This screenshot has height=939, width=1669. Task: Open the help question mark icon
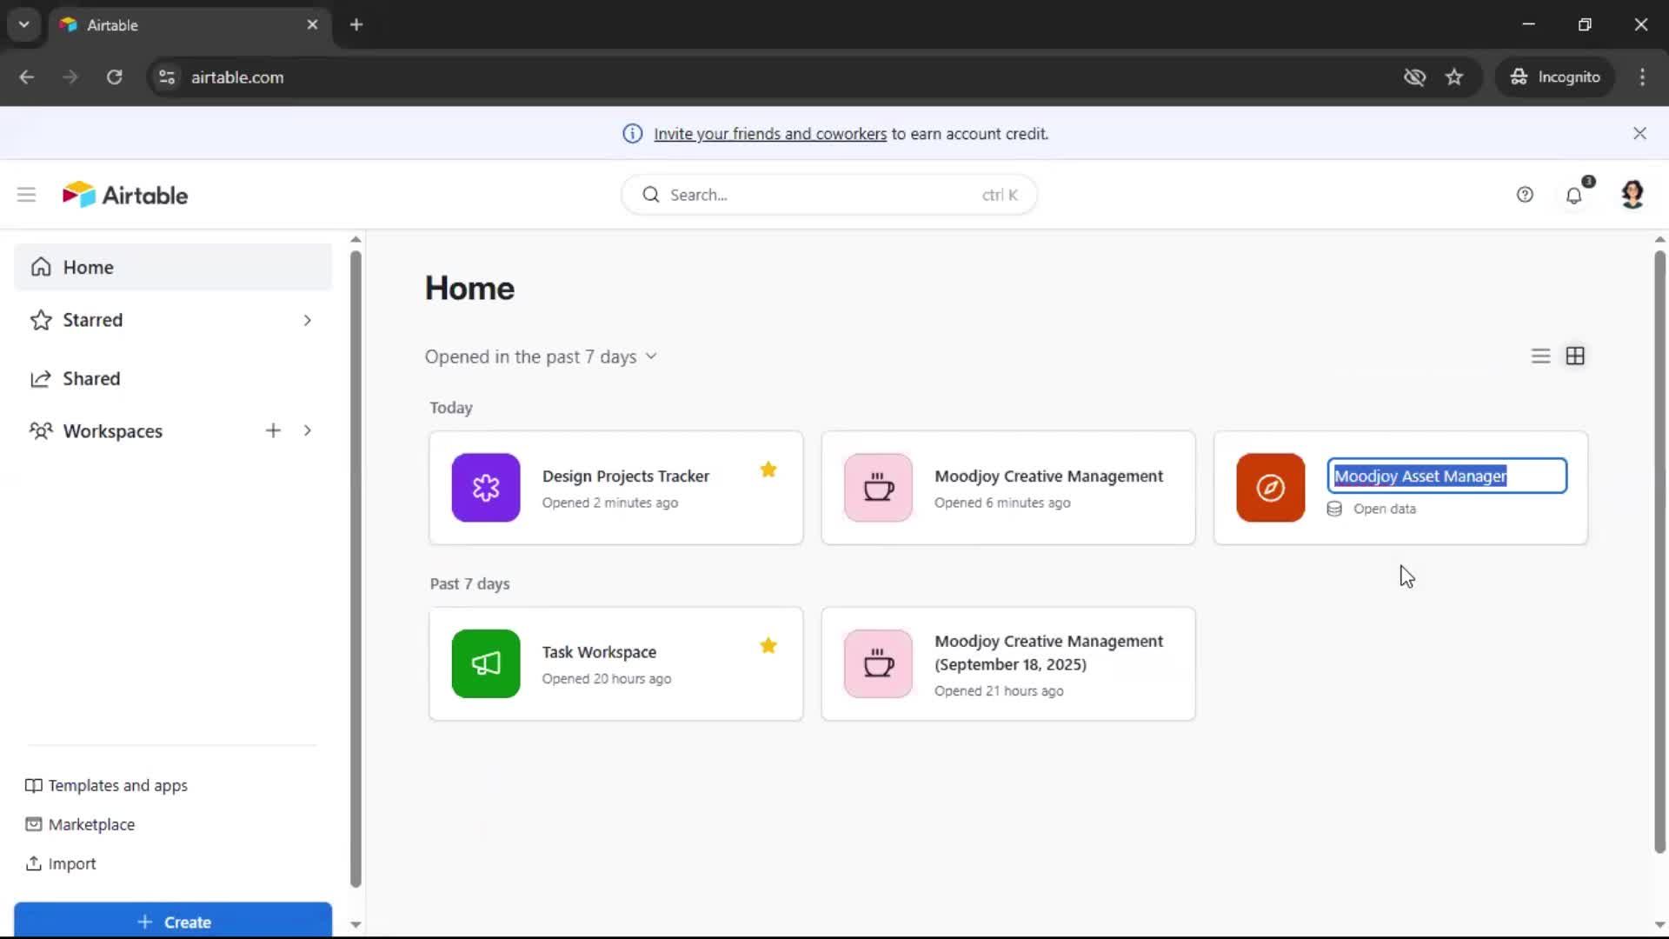[1525, 195]
